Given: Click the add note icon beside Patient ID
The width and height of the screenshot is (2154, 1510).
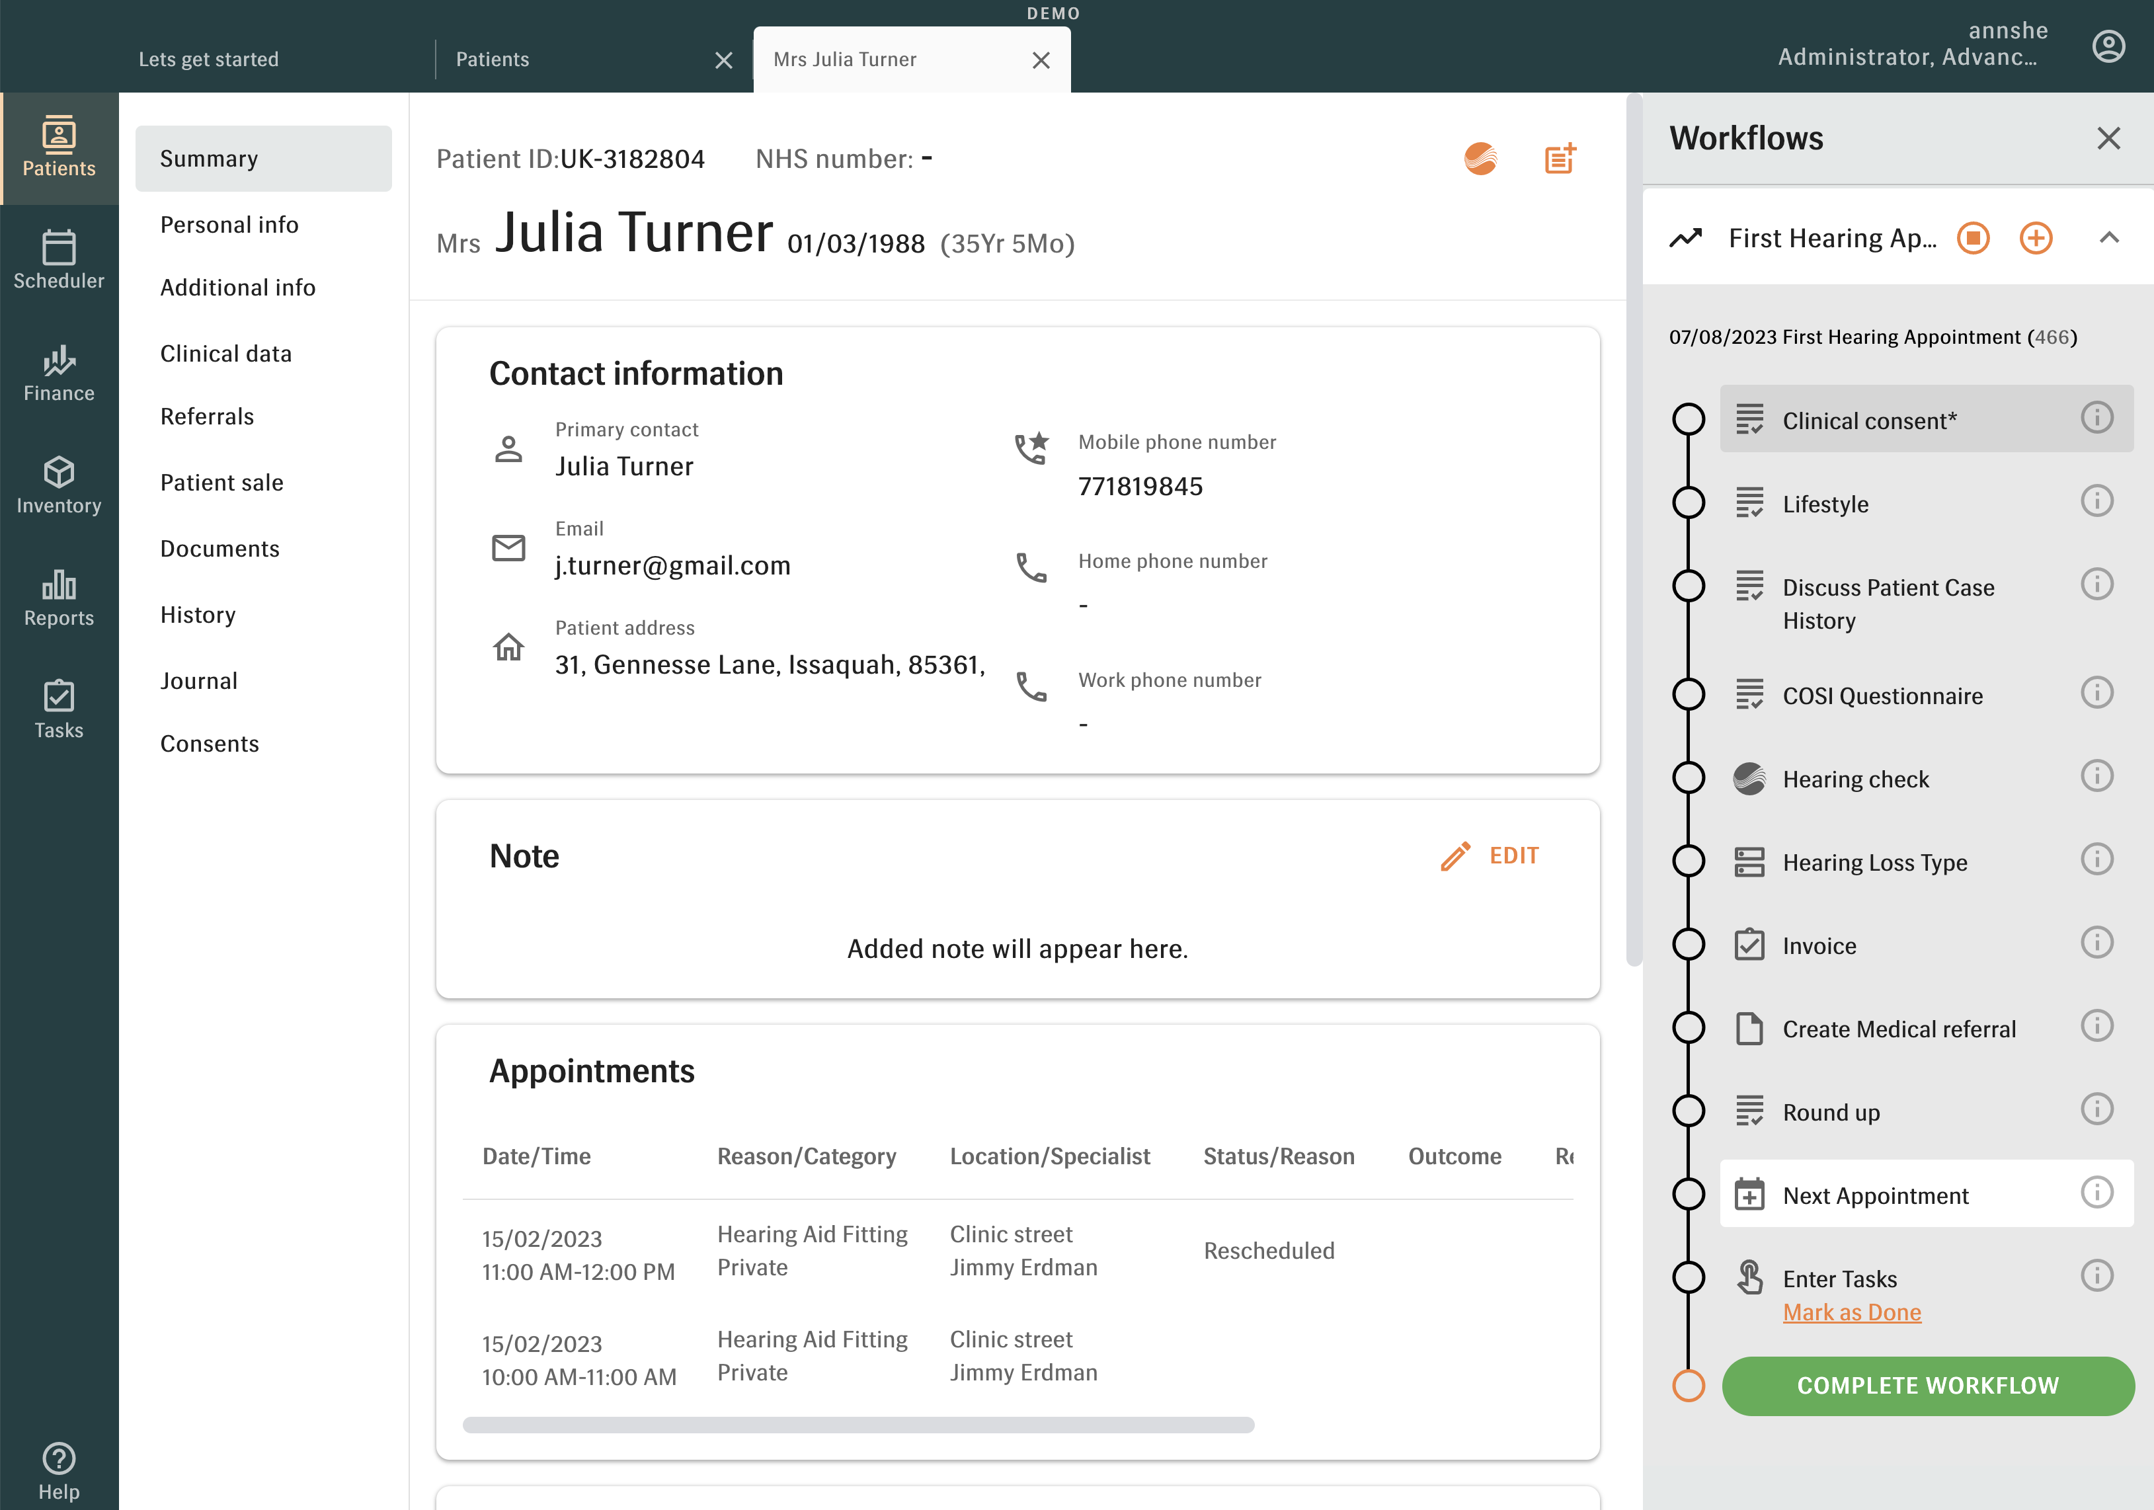Looking at the screenshot, I should point(1560,159).
